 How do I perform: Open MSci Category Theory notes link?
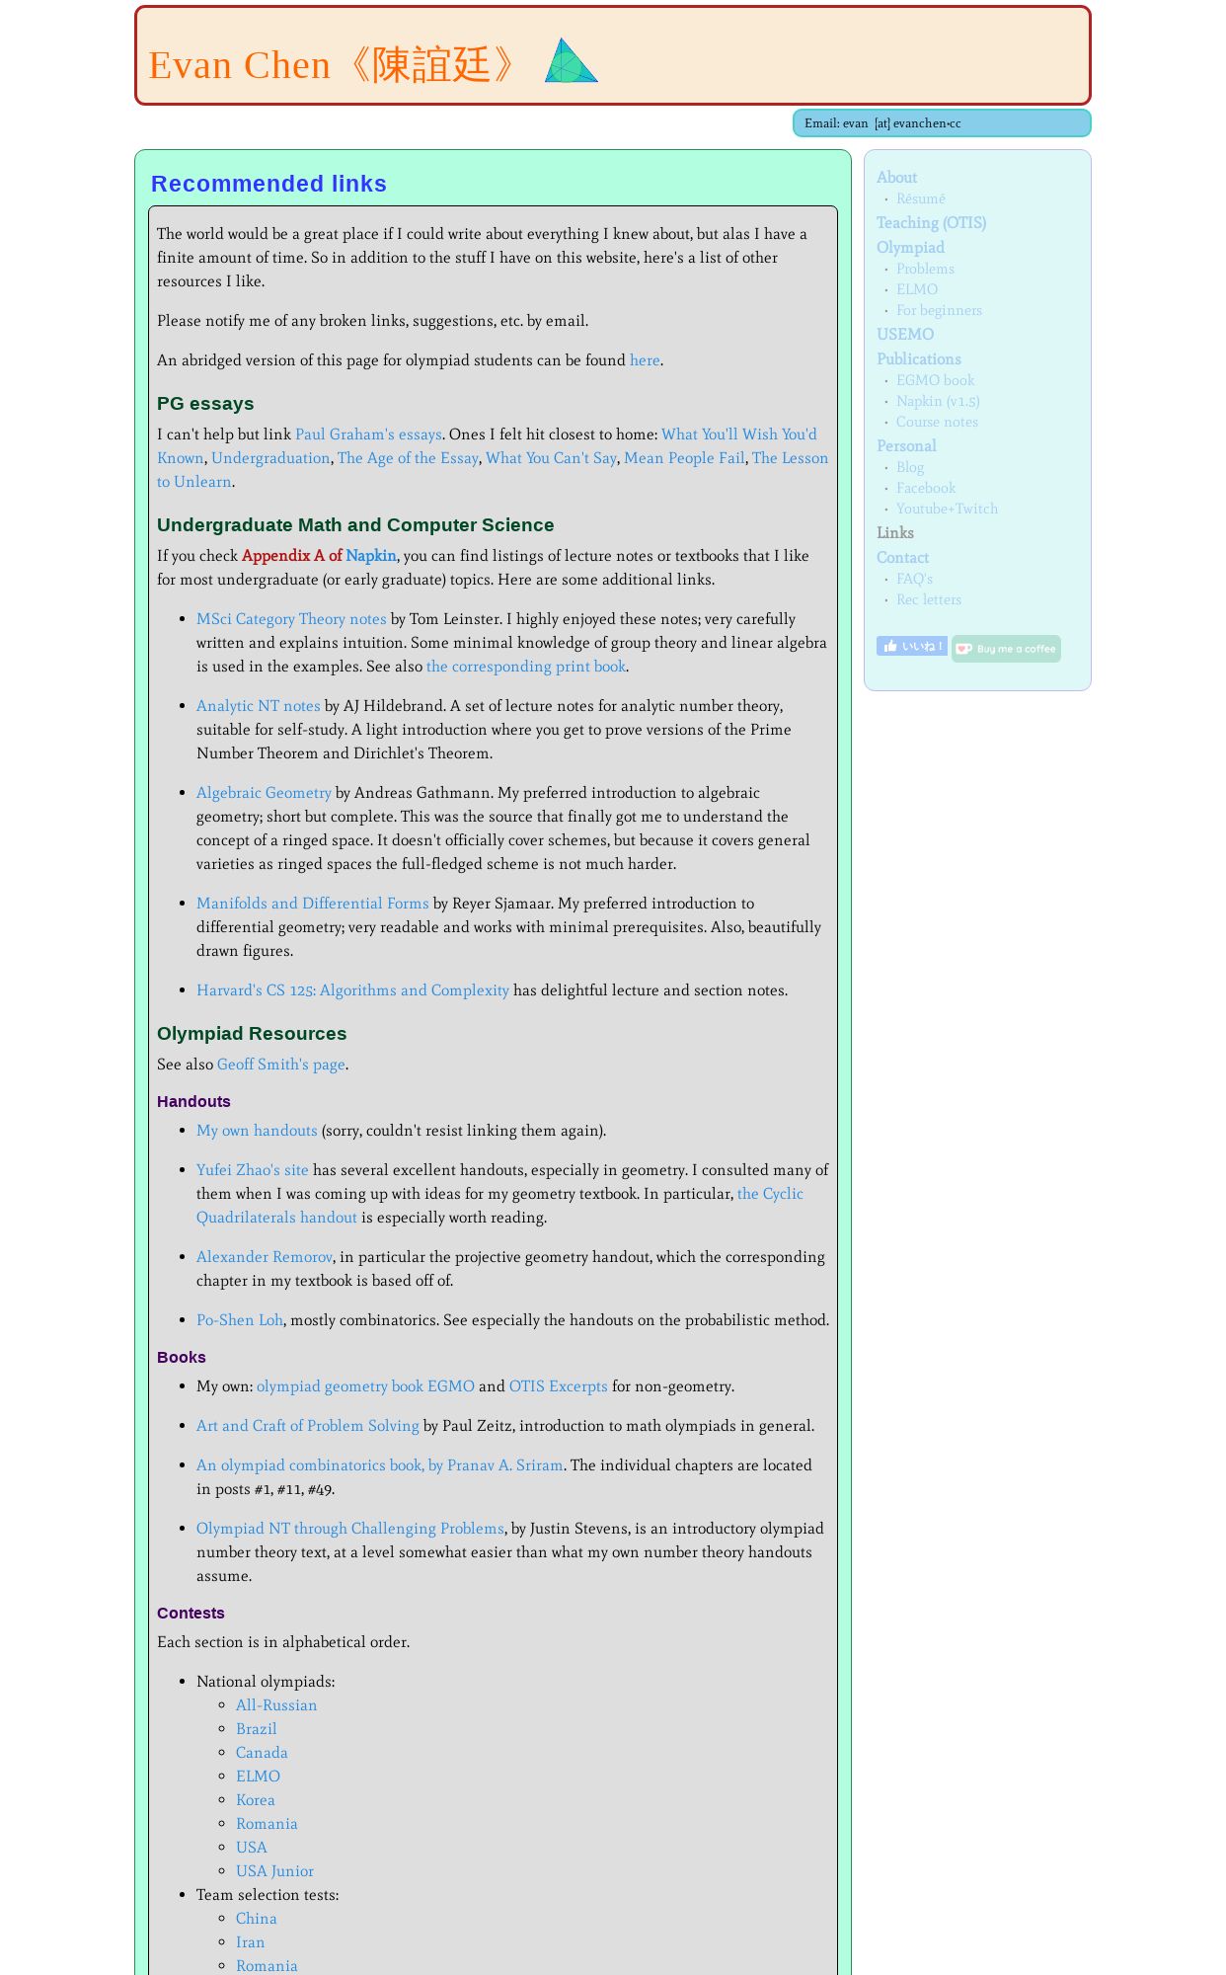point(291,619)
